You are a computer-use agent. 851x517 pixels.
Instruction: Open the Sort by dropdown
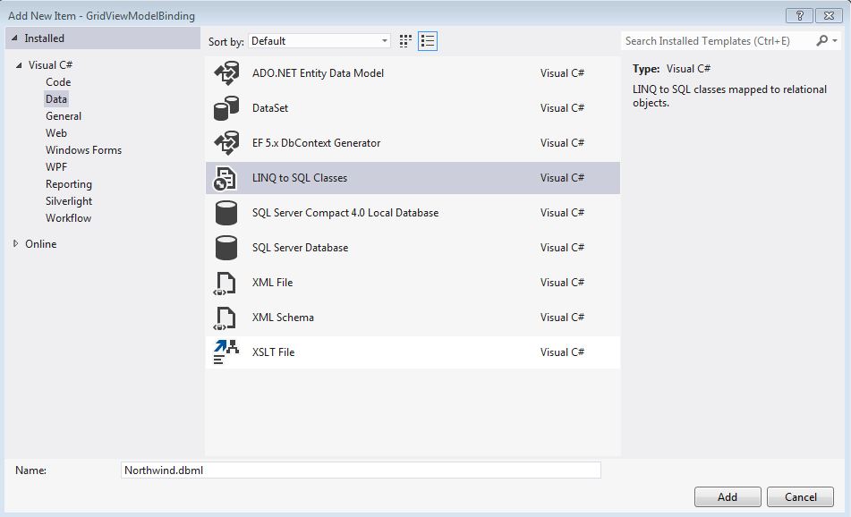pos(319,41)
